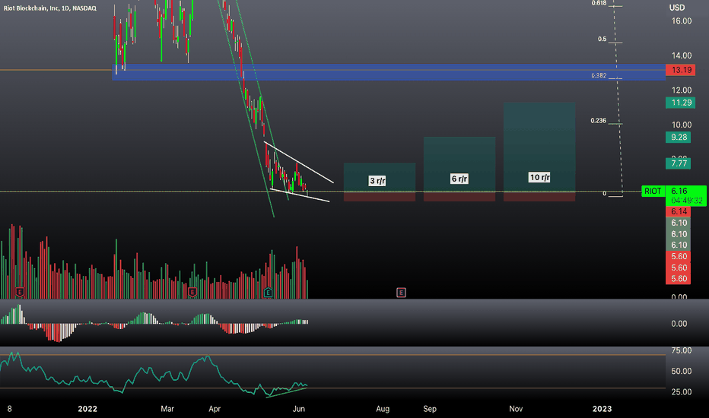Select the upper white wedge trendline

tap(299, 162)
